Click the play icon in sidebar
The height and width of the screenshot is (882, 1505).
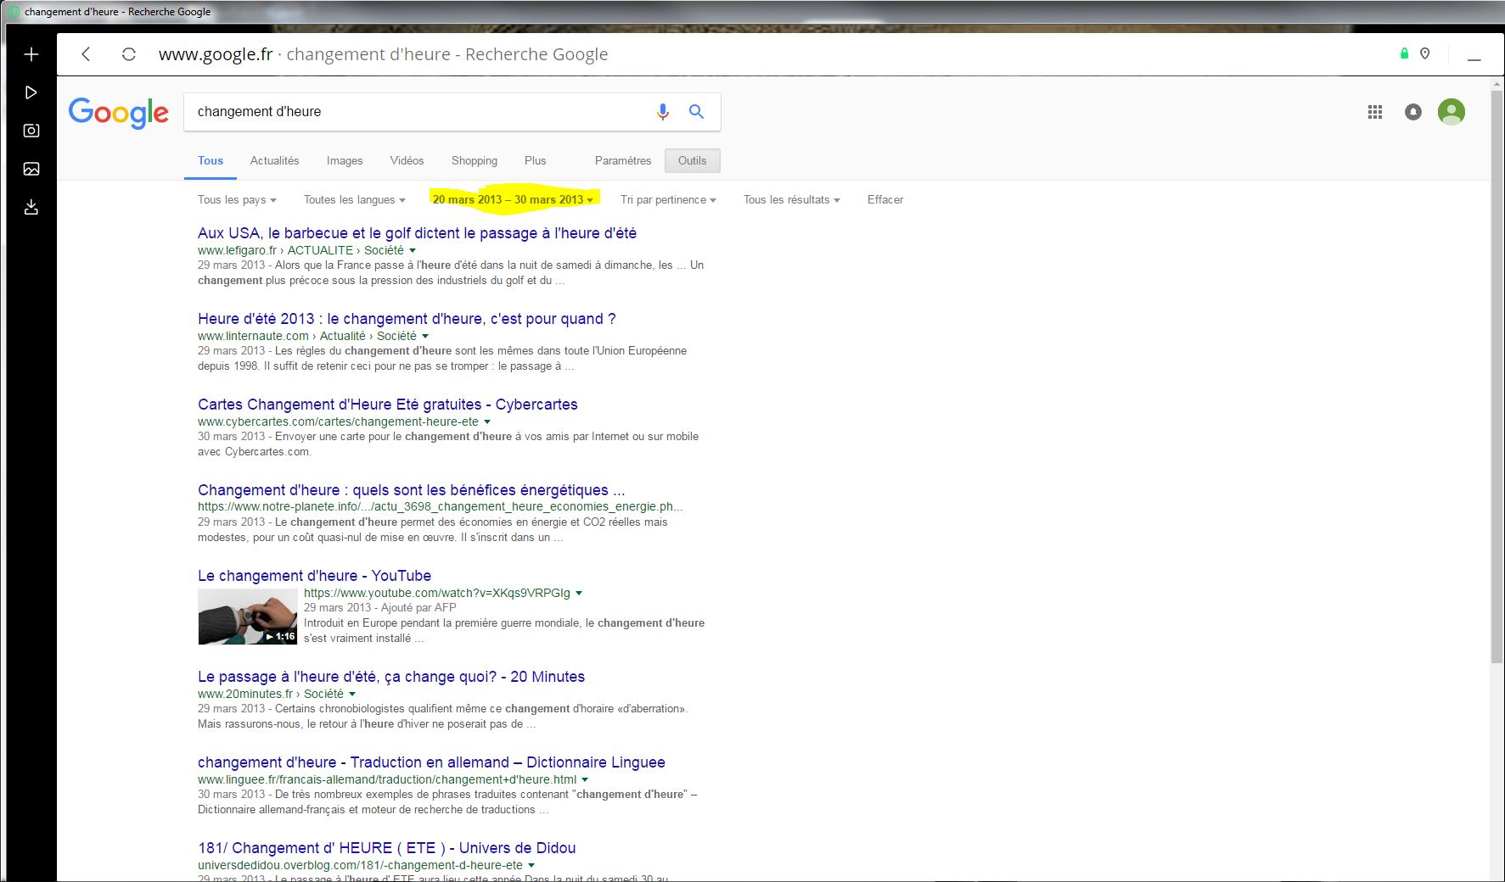pos(31,92)
